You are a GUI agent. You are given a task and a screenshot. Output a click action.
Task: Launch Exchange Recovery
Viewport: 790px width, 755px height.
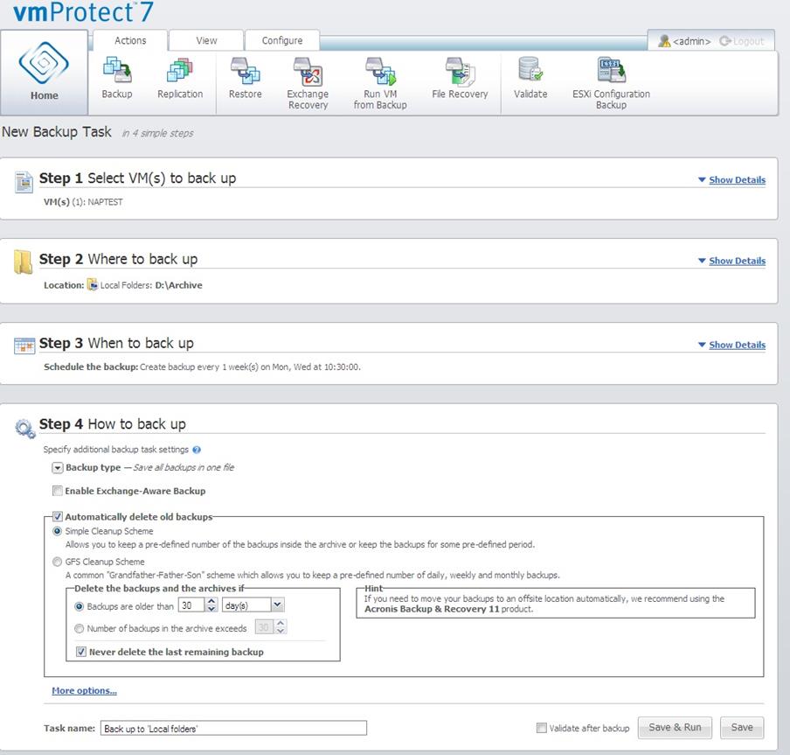pyautogui.click(x=308, y=72)
